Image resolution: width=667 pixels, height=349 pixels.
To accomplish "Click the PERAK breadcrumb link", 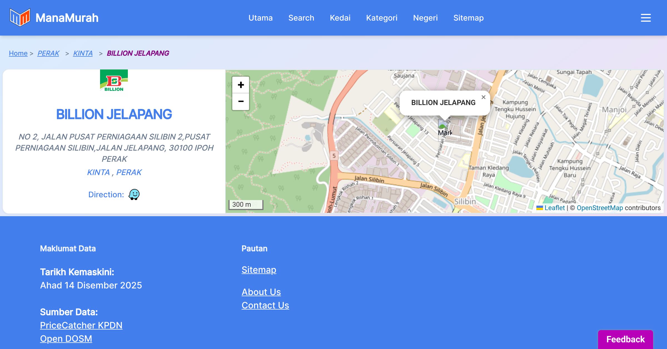I will click(x=48, y=53).
